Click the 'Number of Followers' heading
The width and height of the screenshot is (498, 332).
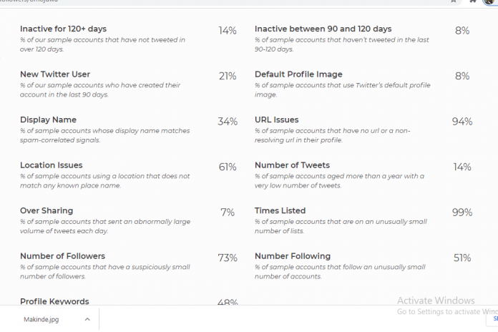62,256
